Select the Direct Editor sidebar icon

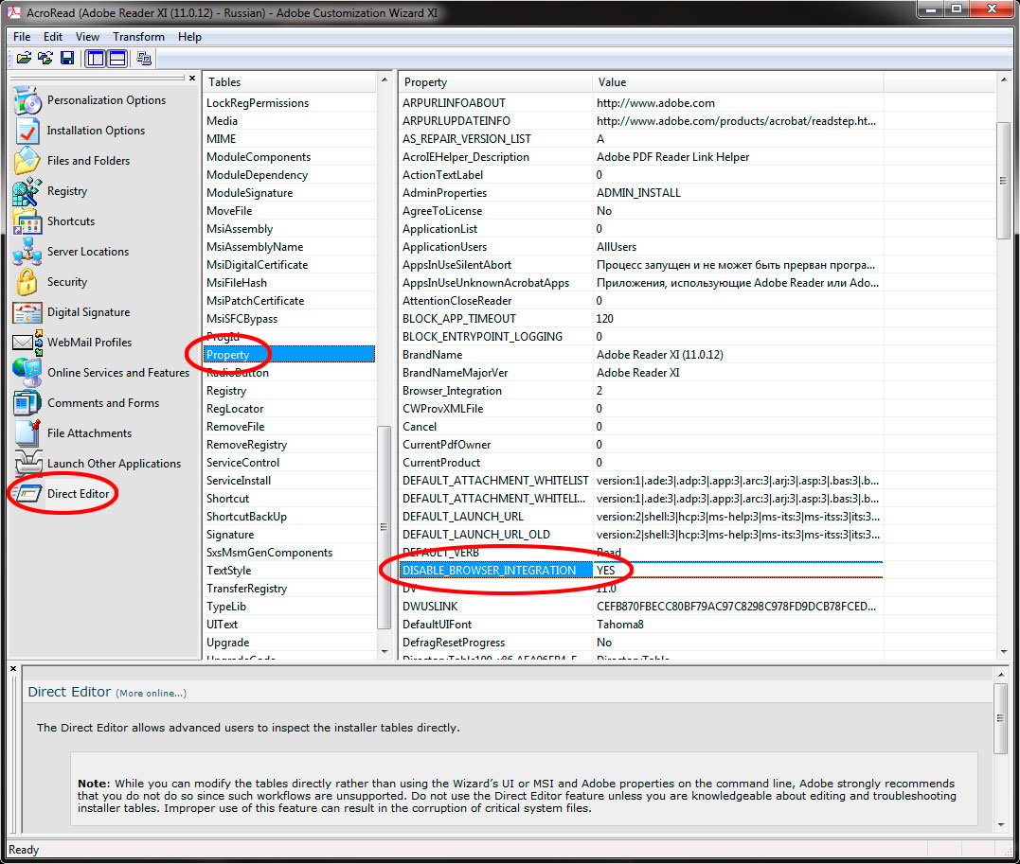(x=27, y=494)
